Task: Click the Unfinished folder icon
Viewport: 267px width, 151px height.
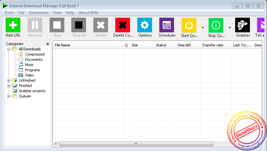Action: 15,80
